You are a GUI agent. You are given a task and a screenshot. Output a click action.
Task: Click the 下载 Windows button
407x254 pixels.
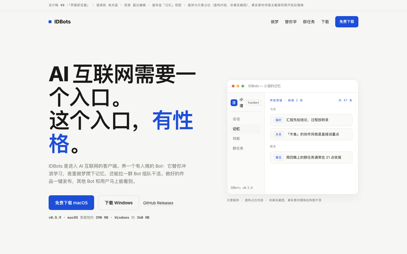[x=119, y=203]
